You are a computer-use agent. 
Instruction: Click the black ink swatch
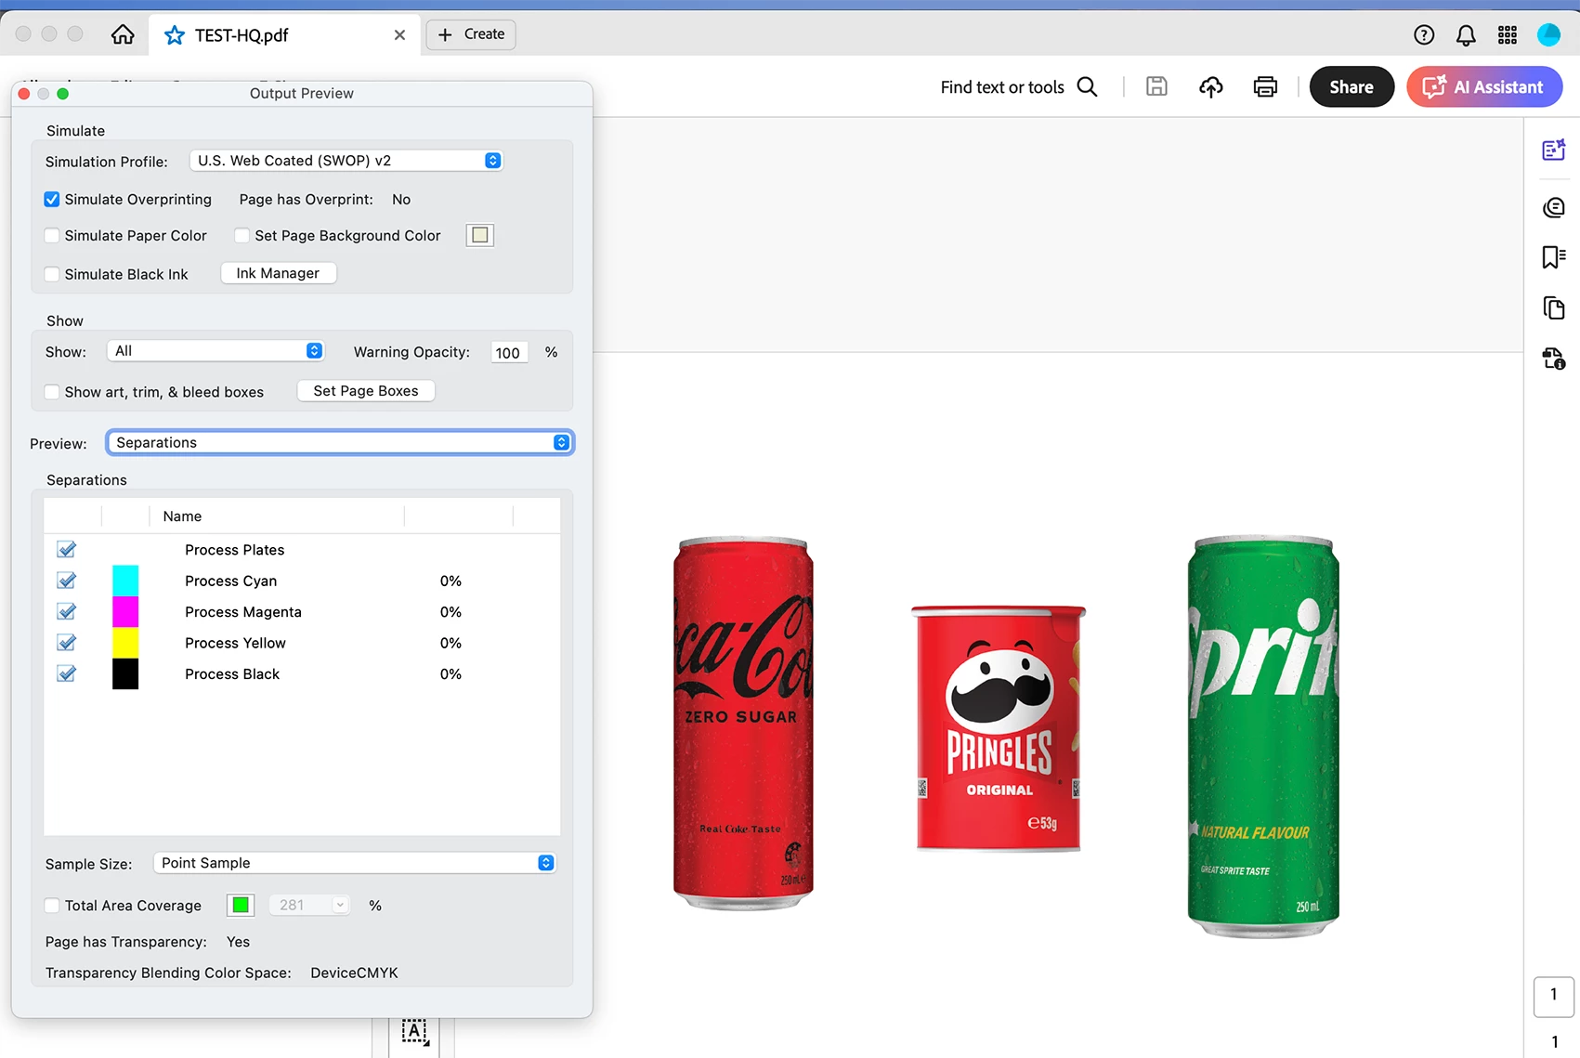point(125,673)
